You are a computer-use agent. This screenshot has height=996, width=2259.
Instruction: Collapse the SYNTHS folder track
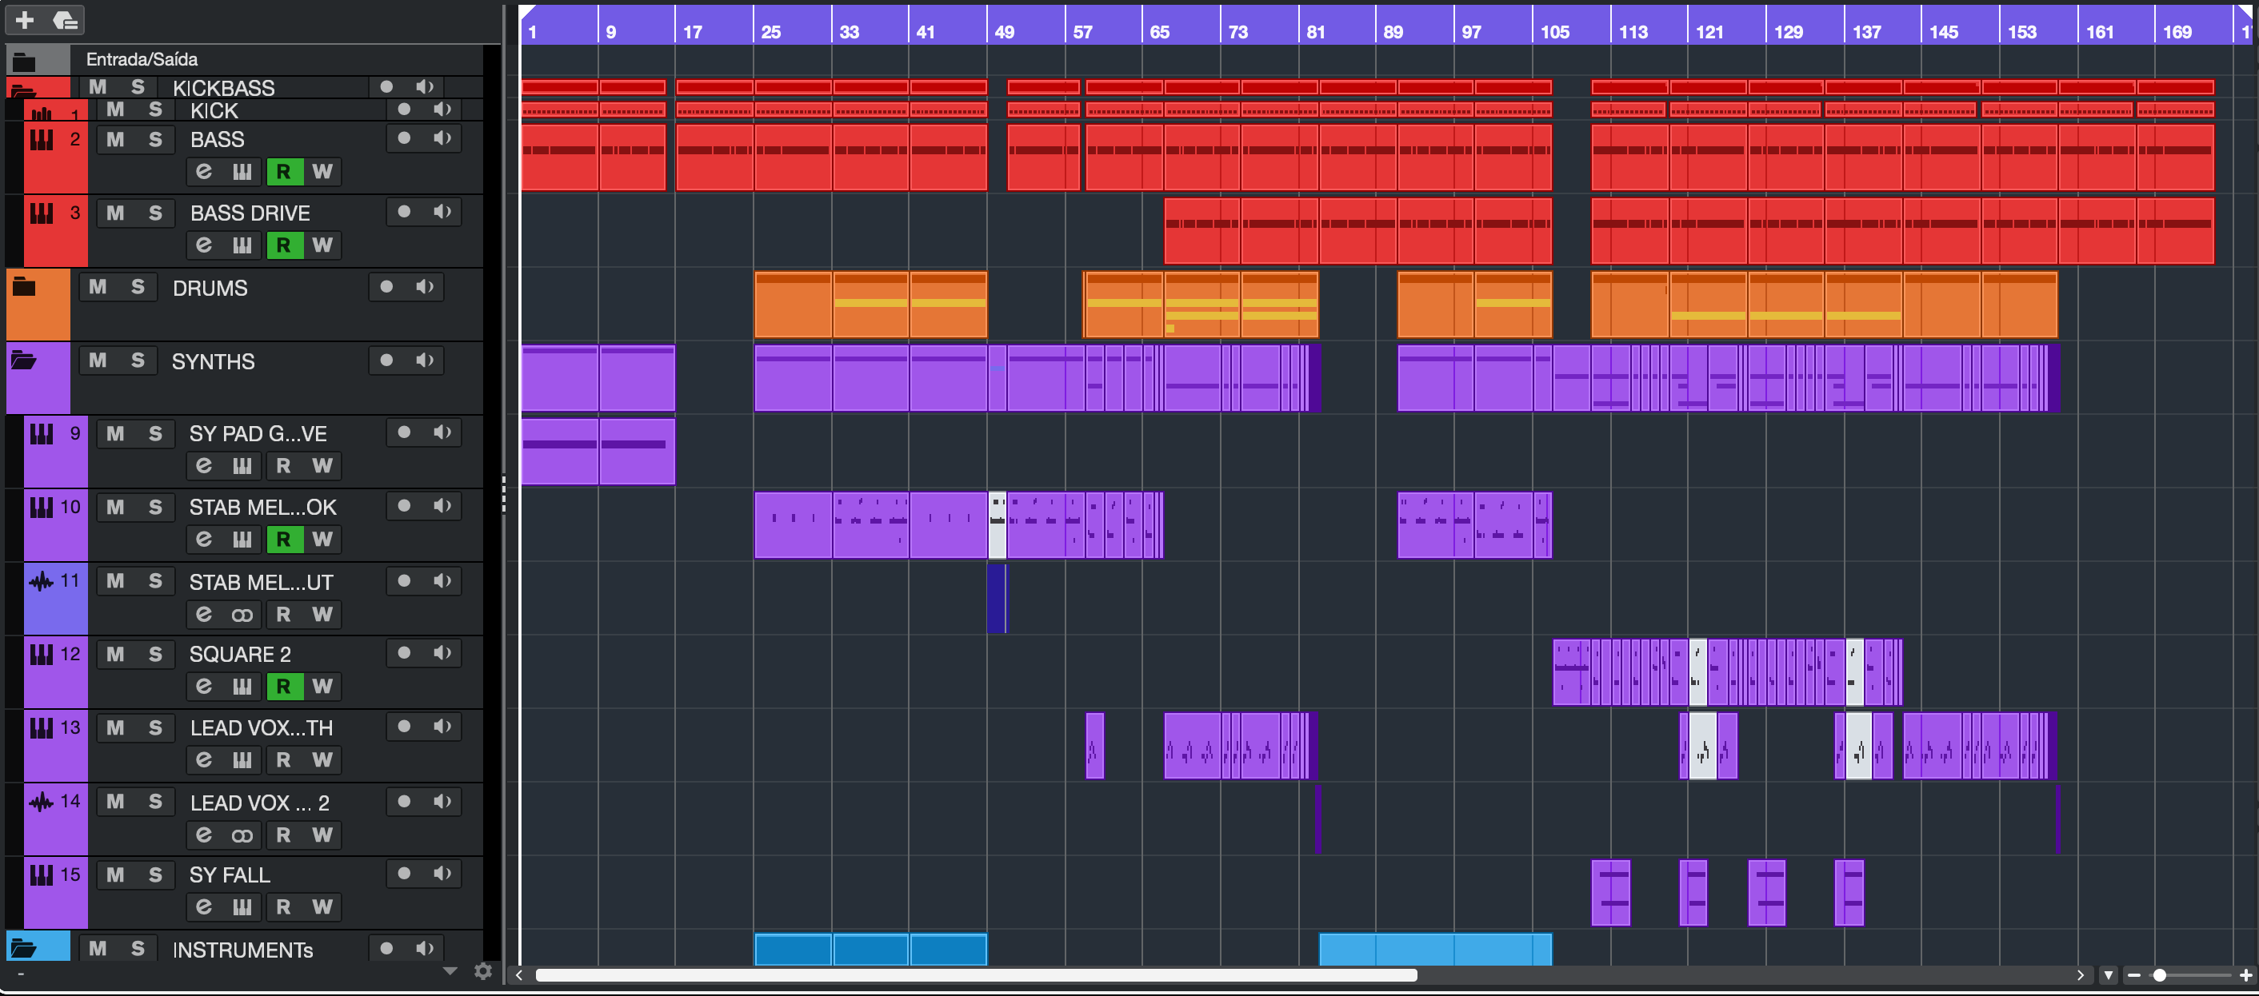click(24, 360)
